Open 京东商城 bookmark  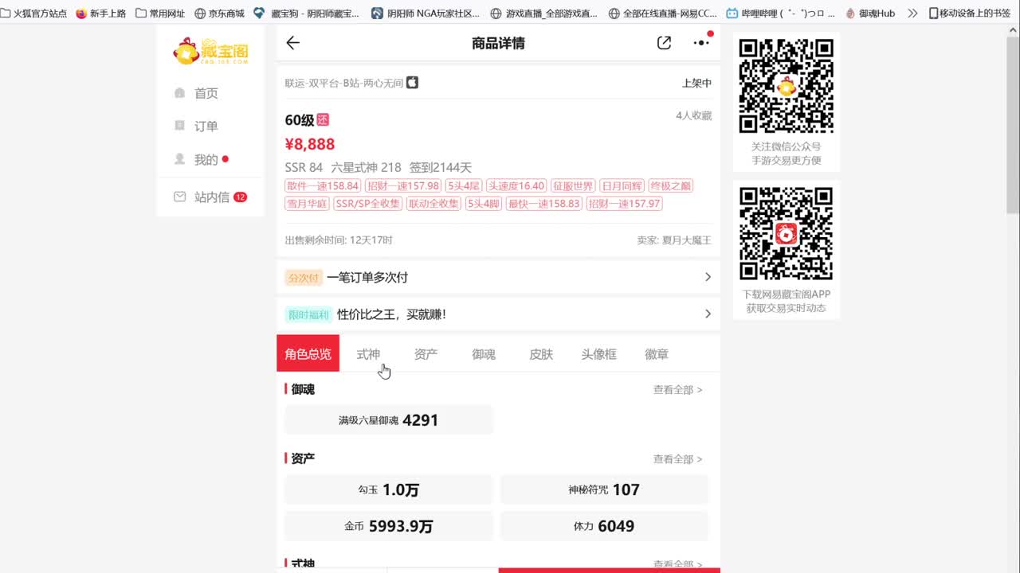[x=220, y=13]
